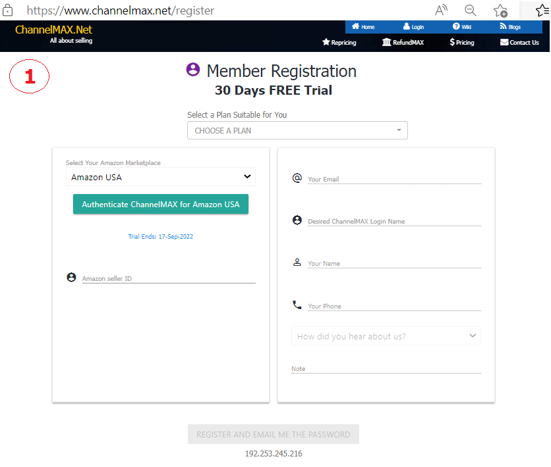Focus the Amazon seller ID field

(168, 278)
